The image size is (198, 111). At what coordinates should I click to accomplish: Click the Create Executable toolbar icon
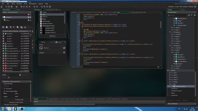(16, 7)
